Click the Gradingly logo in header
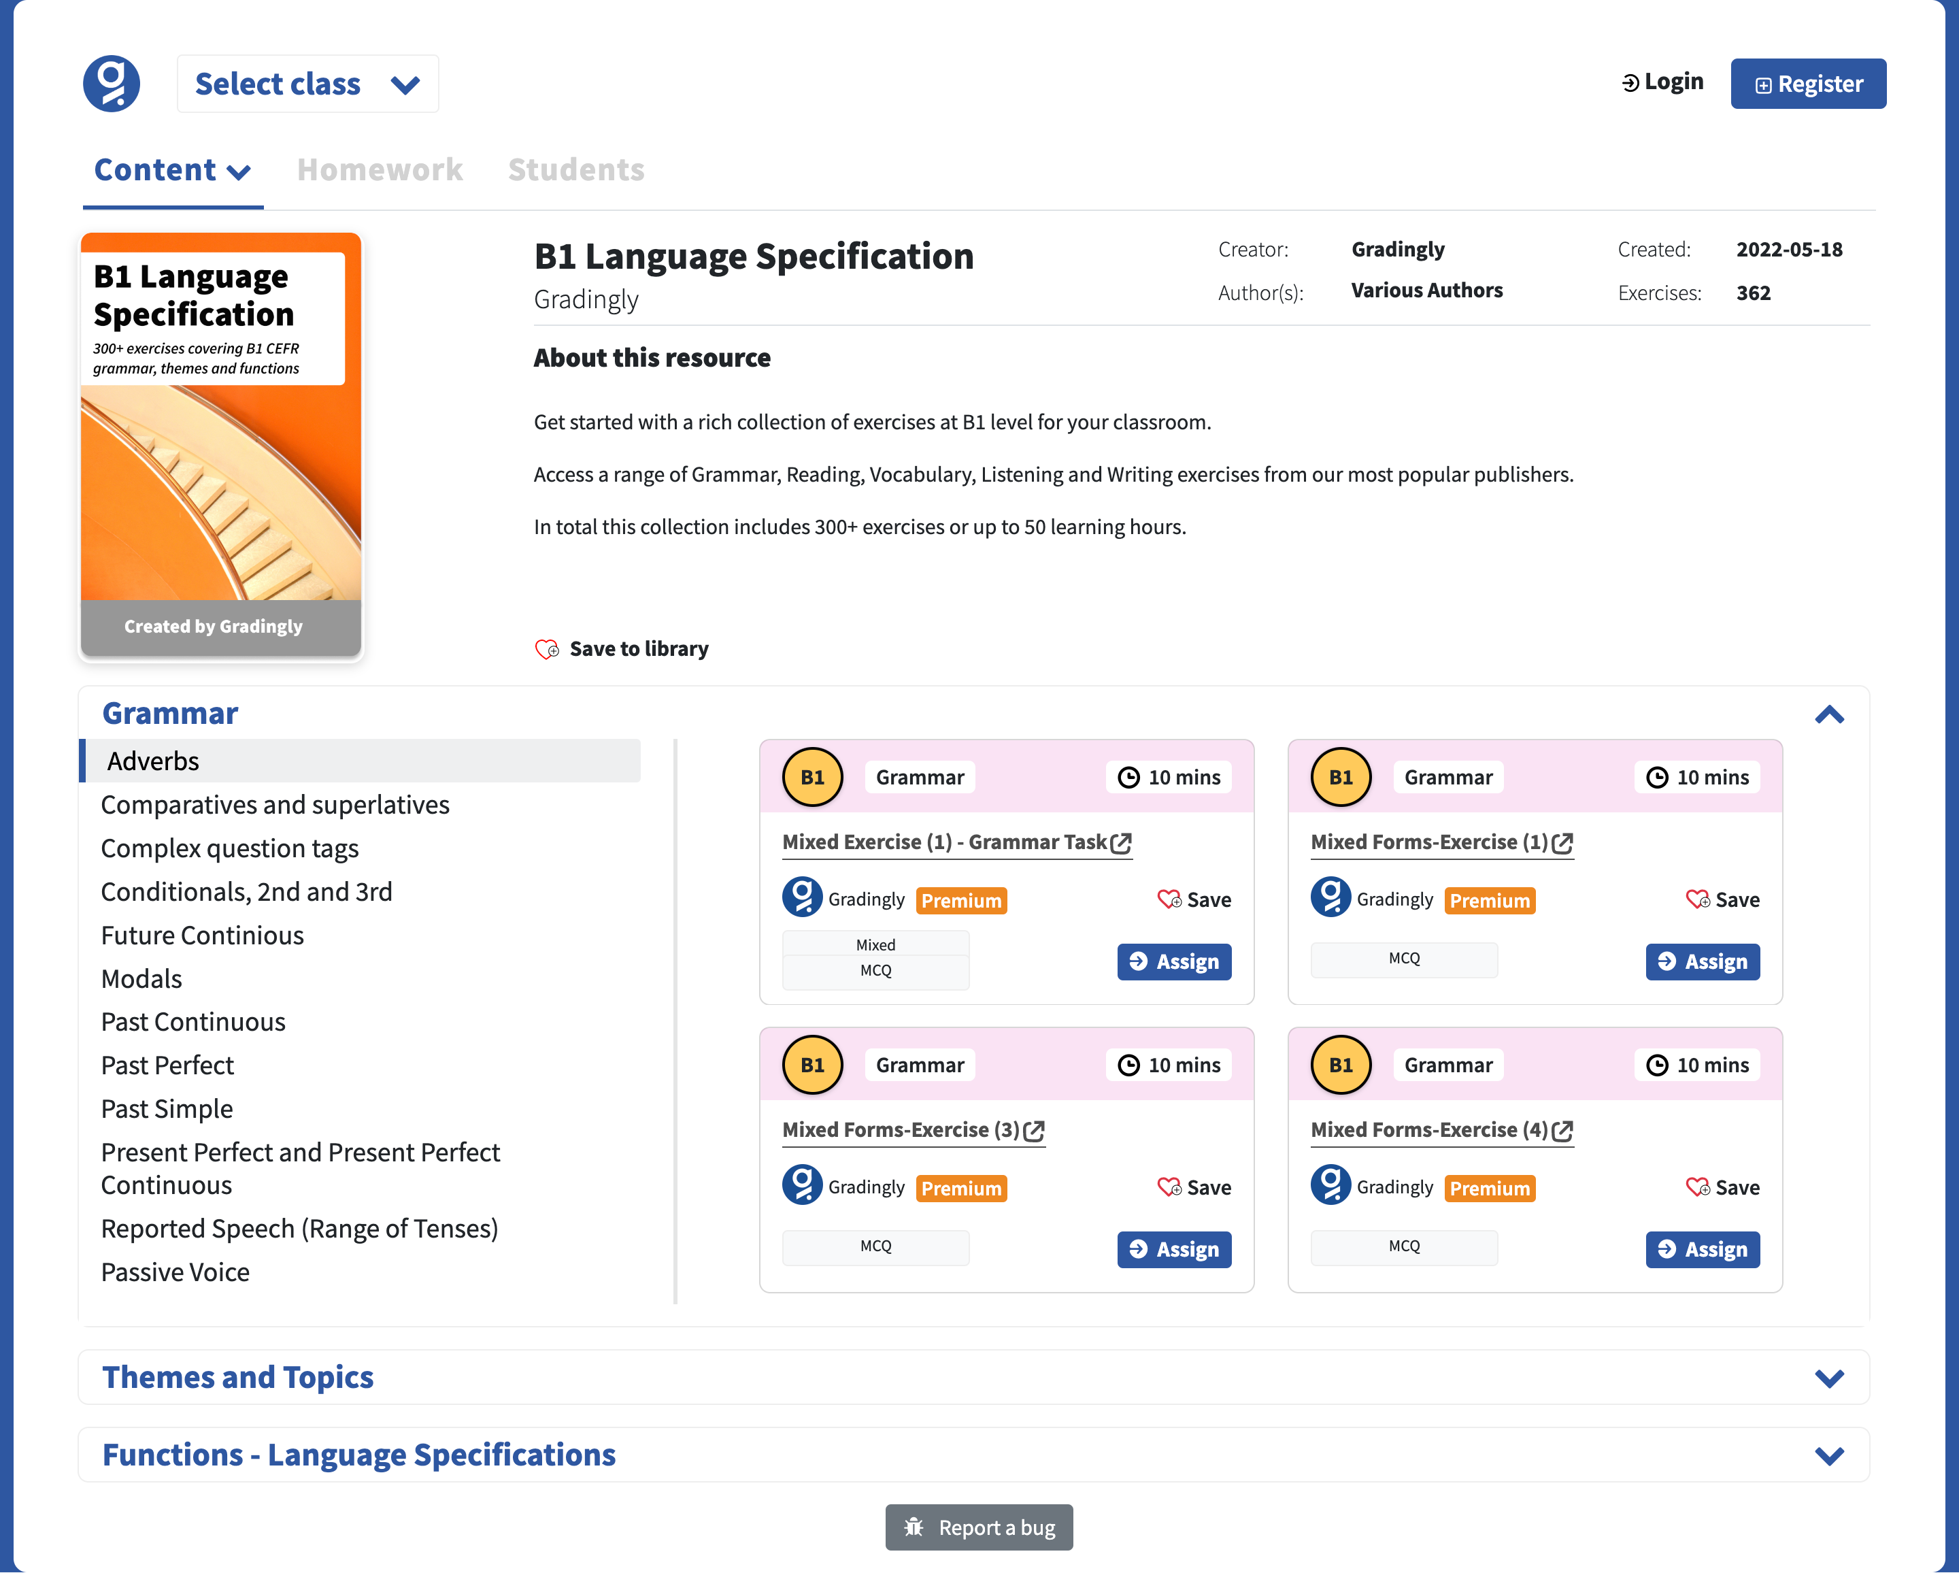 point(112,84)
